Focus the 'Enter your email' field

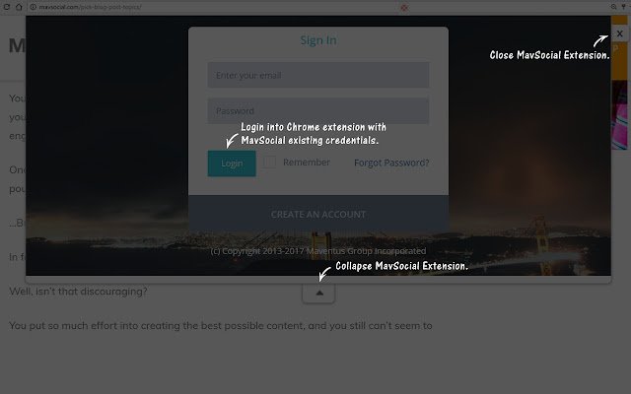[318, 75]
